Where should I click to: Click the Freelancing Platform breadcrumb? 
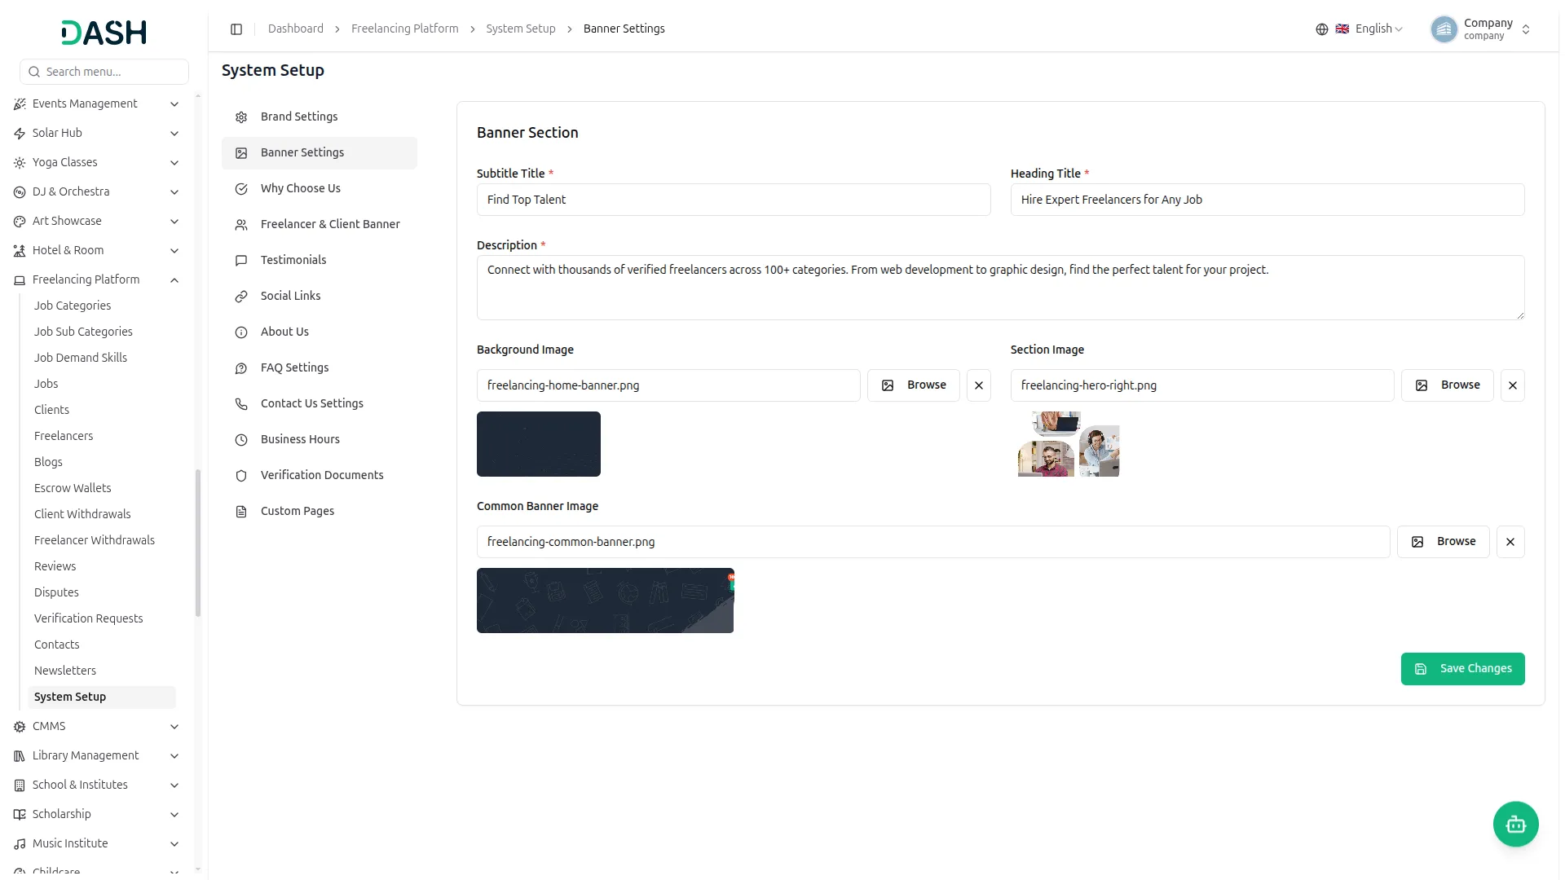[405, 29]
